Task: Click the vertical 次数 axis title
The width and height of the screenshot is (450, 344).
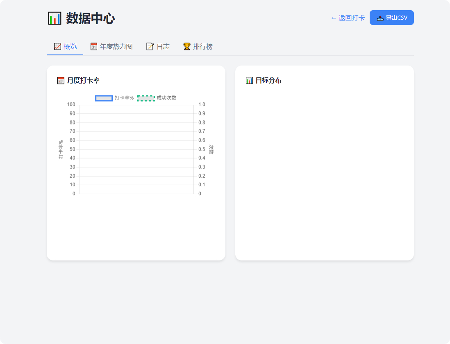Action: pos(211,149)
